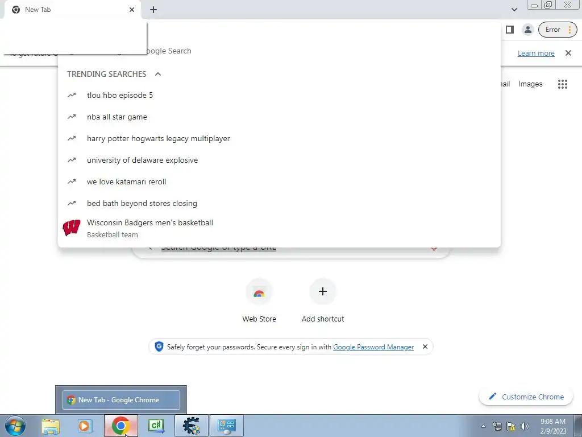Launch Windows Media Player from taskbar
The width and height of the screenshot is (582, 437).
[85, 426]
